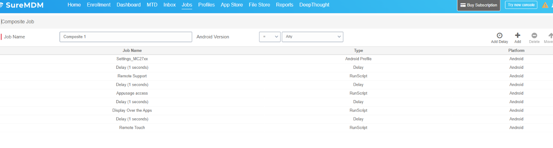Go to the Inbox

(x=169, y=5)
